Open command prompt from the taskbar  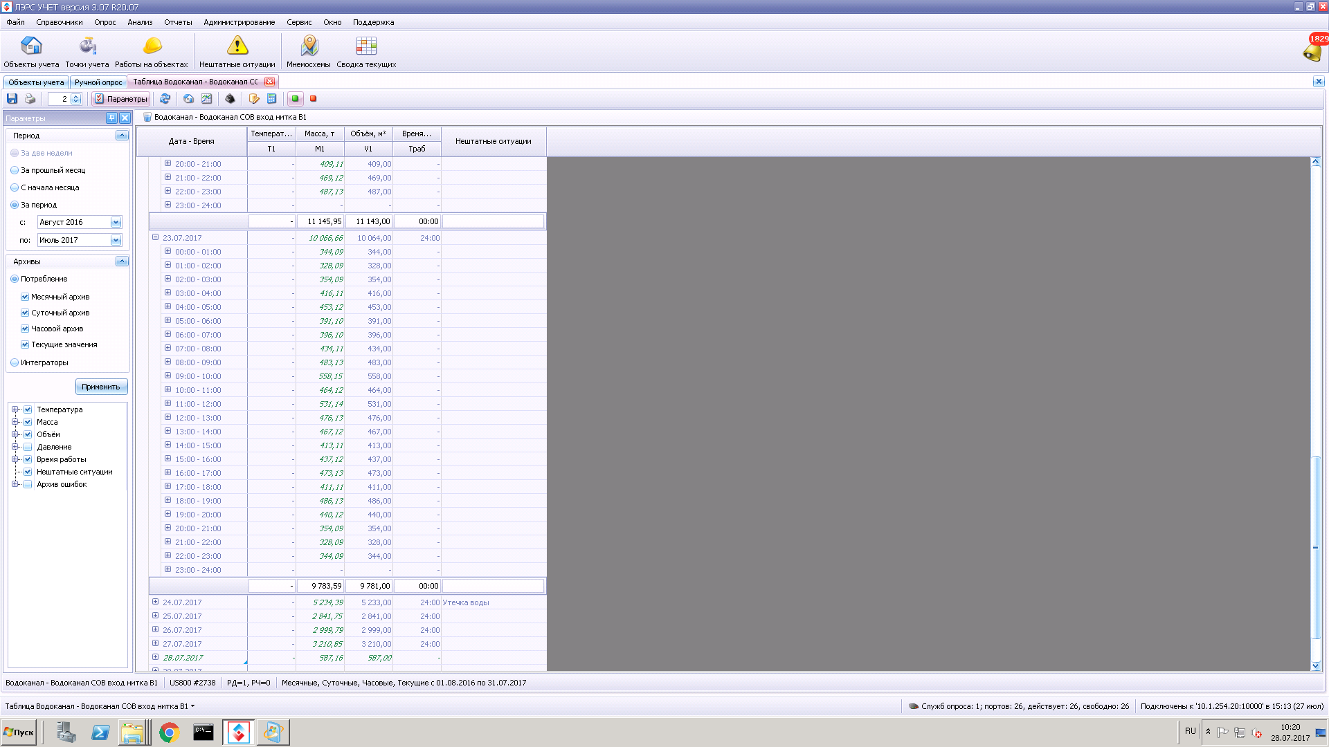pyautogui.click(x=204, y=732)
